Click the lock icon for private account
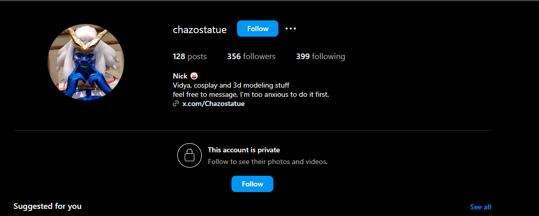This screenshot has width=539, height=216. (x=189, y=155)
